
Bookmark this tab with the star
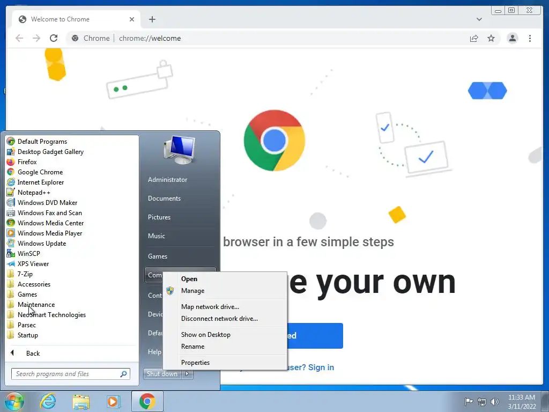tap(491, 38)
